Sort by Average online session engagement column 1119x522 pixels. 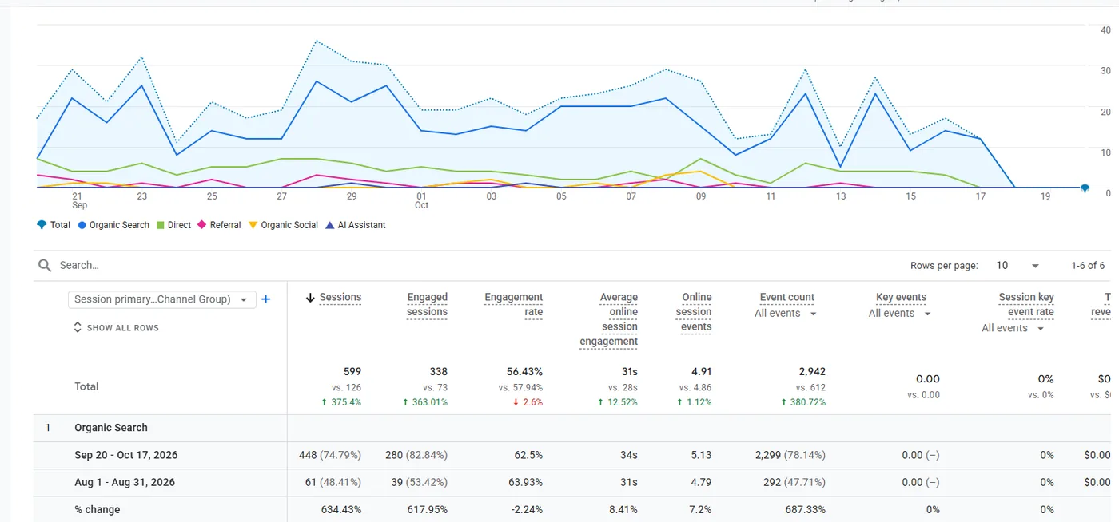tap(609, 319)
